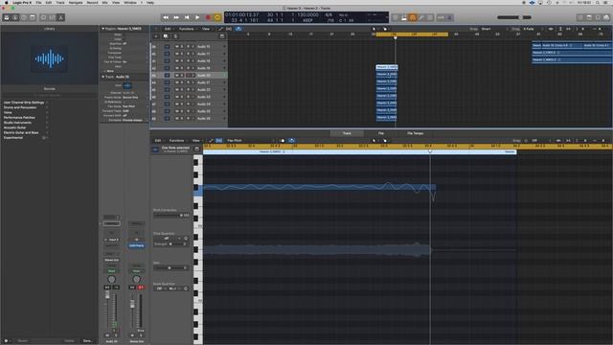The image size is (613, 345).
Task: Open the File menu in the menu bar
Action: click(x=38, y=2)
